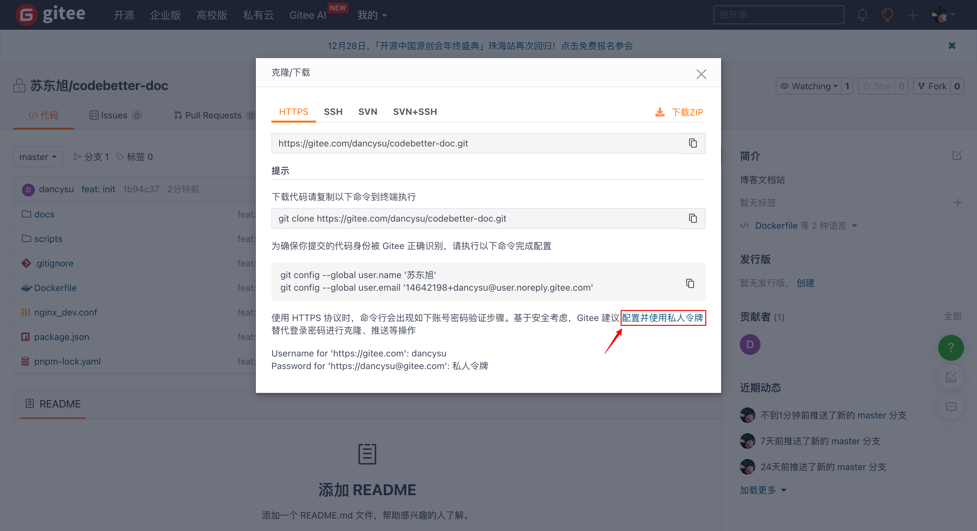This screenshot has width=977, height=531.
Task: Click the download ZIP icon
Action: 660,112
